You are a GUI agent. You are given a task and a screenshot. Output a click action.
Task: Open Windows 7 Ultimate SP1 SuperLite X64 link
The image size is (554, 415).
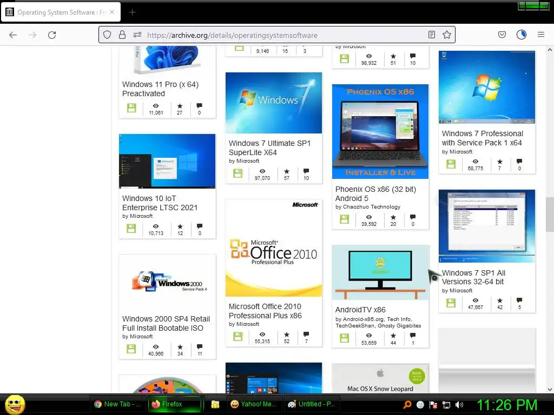coord(269,148)
